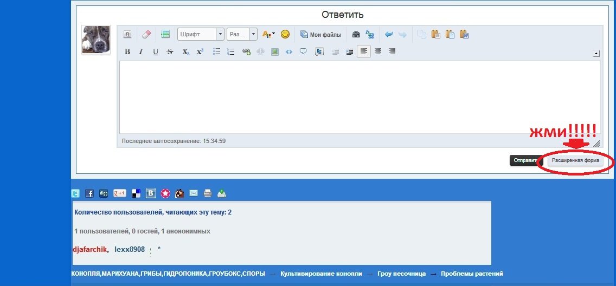Toggle BBCode source mode button
This screenshot has width=616, height=286.
coord(127,35)
